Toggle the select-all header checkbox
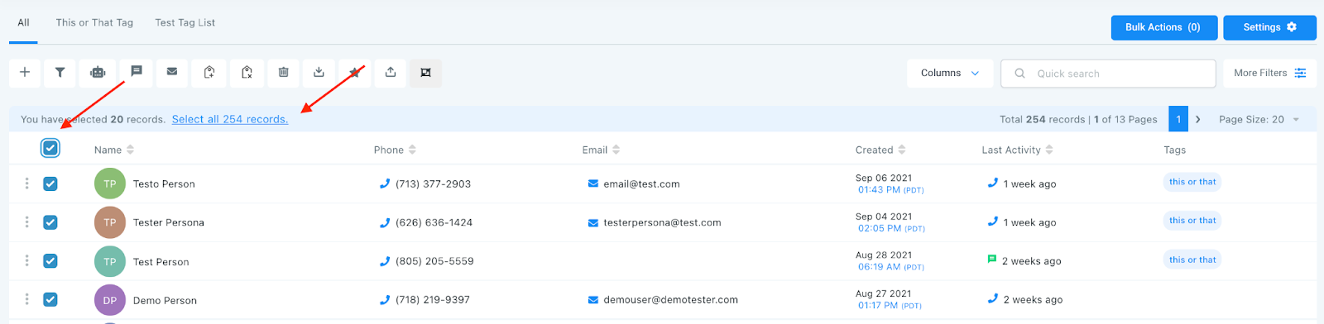 point(50,148)
